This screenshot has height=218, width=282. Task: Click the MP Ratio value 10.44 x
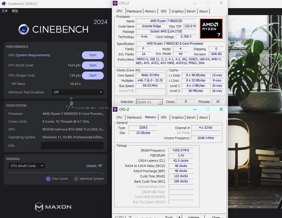coord(75,84)
